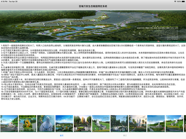Tap line starting 7-祈福广场位于园区山顶中央区域
The width and height of the screenshot is (186, 139).
pyautogui.click(x=88, y=72)
